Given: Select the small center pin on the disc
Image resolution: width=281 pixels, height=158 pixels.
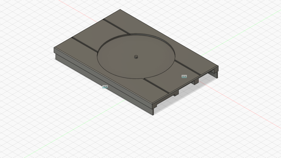Looking at the screenshot, I should coord(136,57).
